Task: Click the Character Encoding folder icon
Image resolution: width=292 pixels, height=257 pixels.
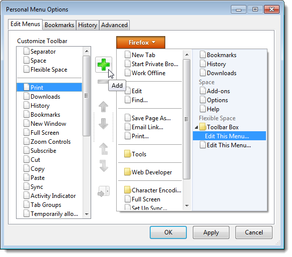Action: 128,190
